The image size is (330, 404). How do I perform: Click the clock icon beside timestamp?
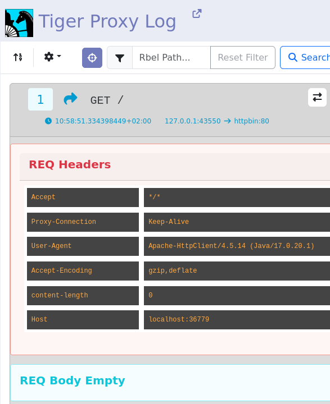point(48,121)
